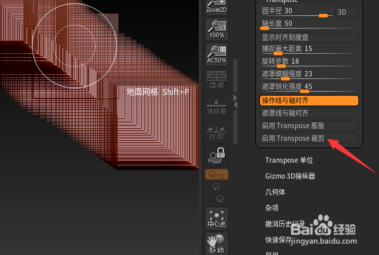Expand the 快速保存 section
Screen dimensions: 379x255
point(279,240)
